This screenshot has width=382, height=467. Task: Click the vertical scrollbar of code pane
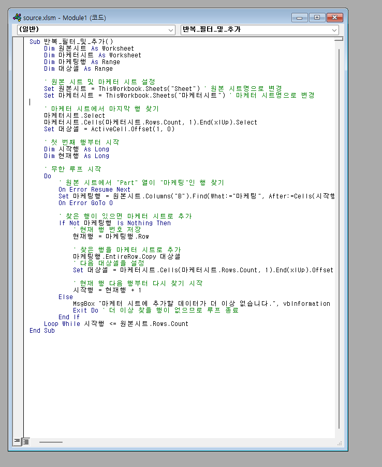pyautogui.click(x=339, y=238)
